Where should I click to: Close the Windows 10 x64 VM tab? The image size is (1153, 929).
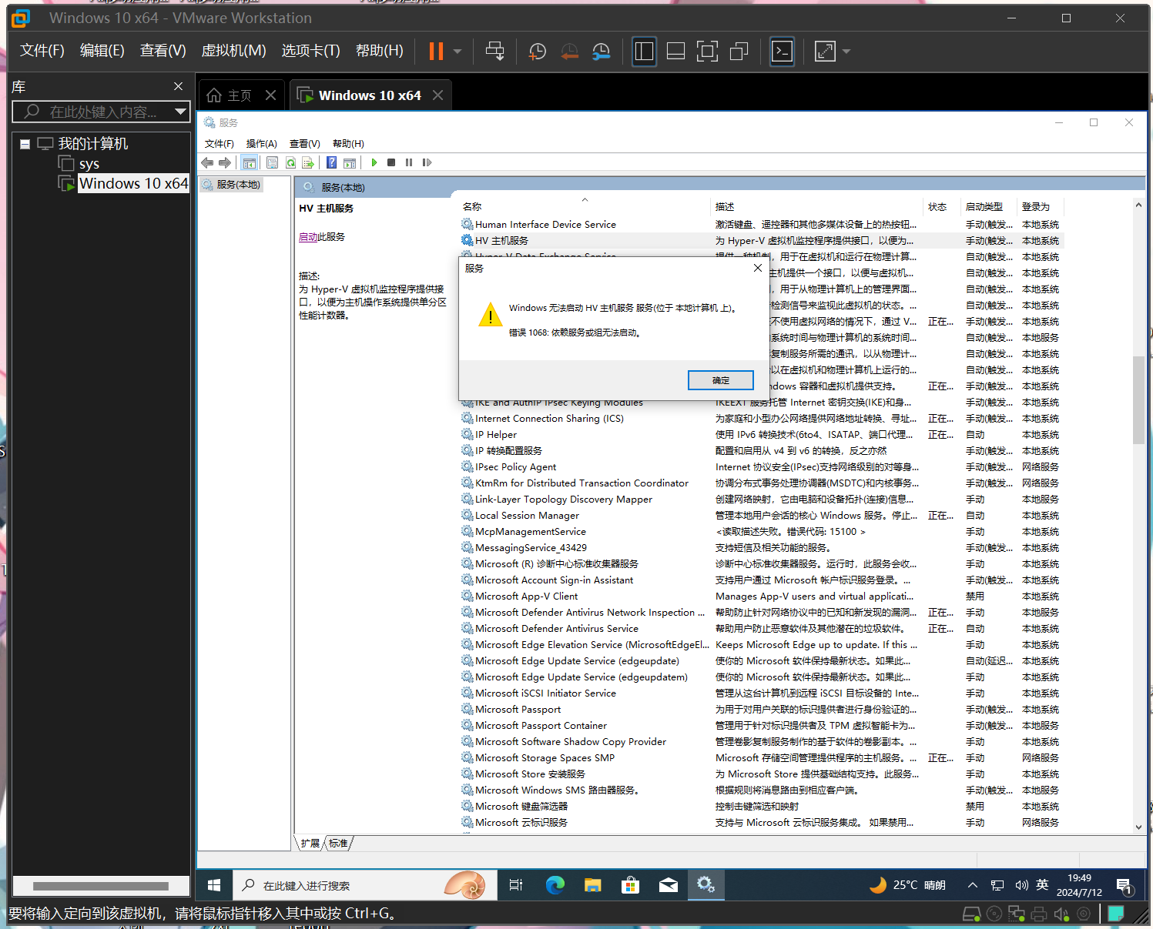(437, 95)
